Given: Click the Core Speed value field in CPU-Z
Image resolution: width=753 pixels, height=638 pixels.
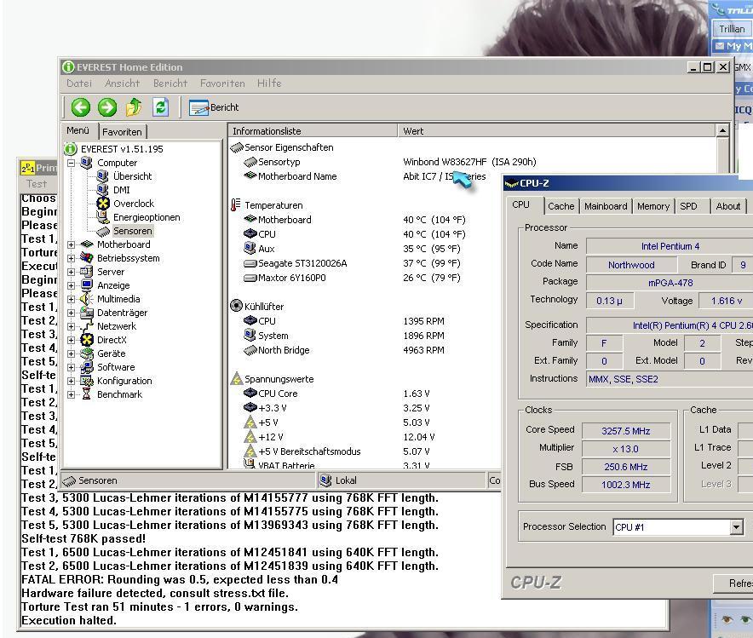Looking at the screenshot, I should 626,431.
